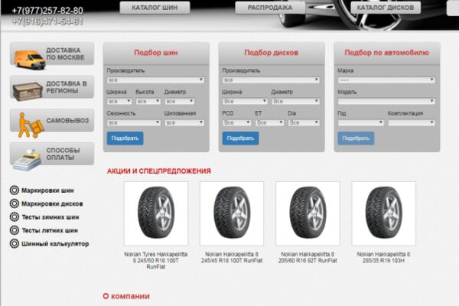Click the wooden crate regions delivery icon
Image resolution: width=459 pixels, height=306 pixels.
click(28, 91)
